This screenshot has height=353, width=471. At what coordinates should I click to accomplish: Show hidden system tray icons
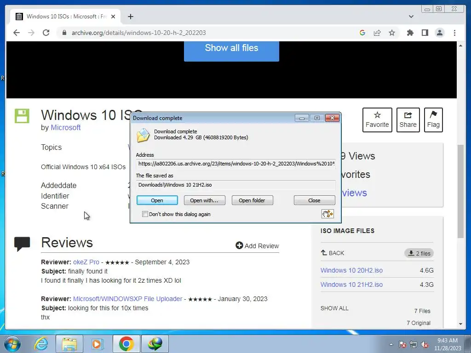pyautogui.click(x=391, y=344)
